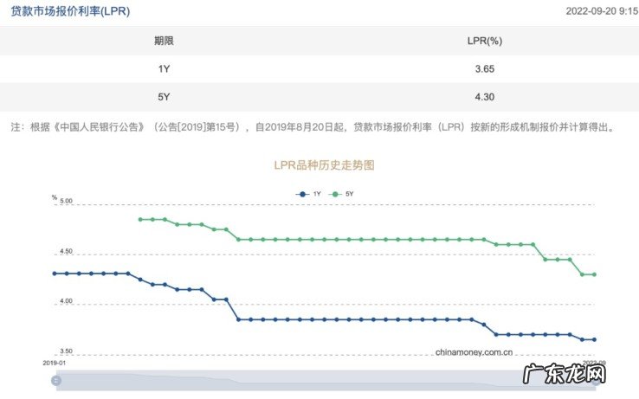The width and height of the screenshot is (639, 399).
Task: Click the 5.00 y-axis label
Action: (66, 201)
